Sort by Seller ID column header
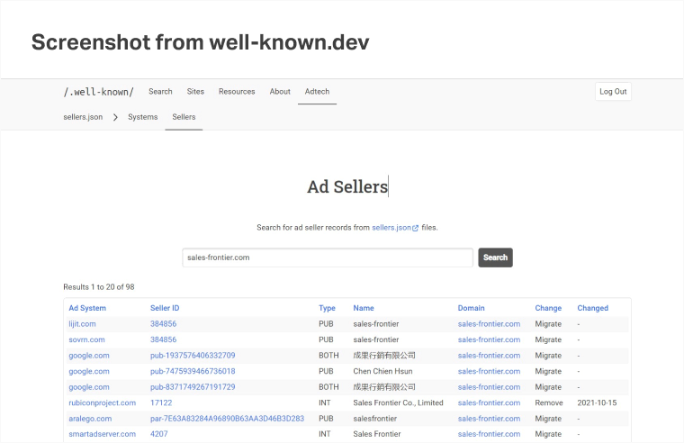The width and height of the screenshot is (684, 443). click(x=165, y=308)
